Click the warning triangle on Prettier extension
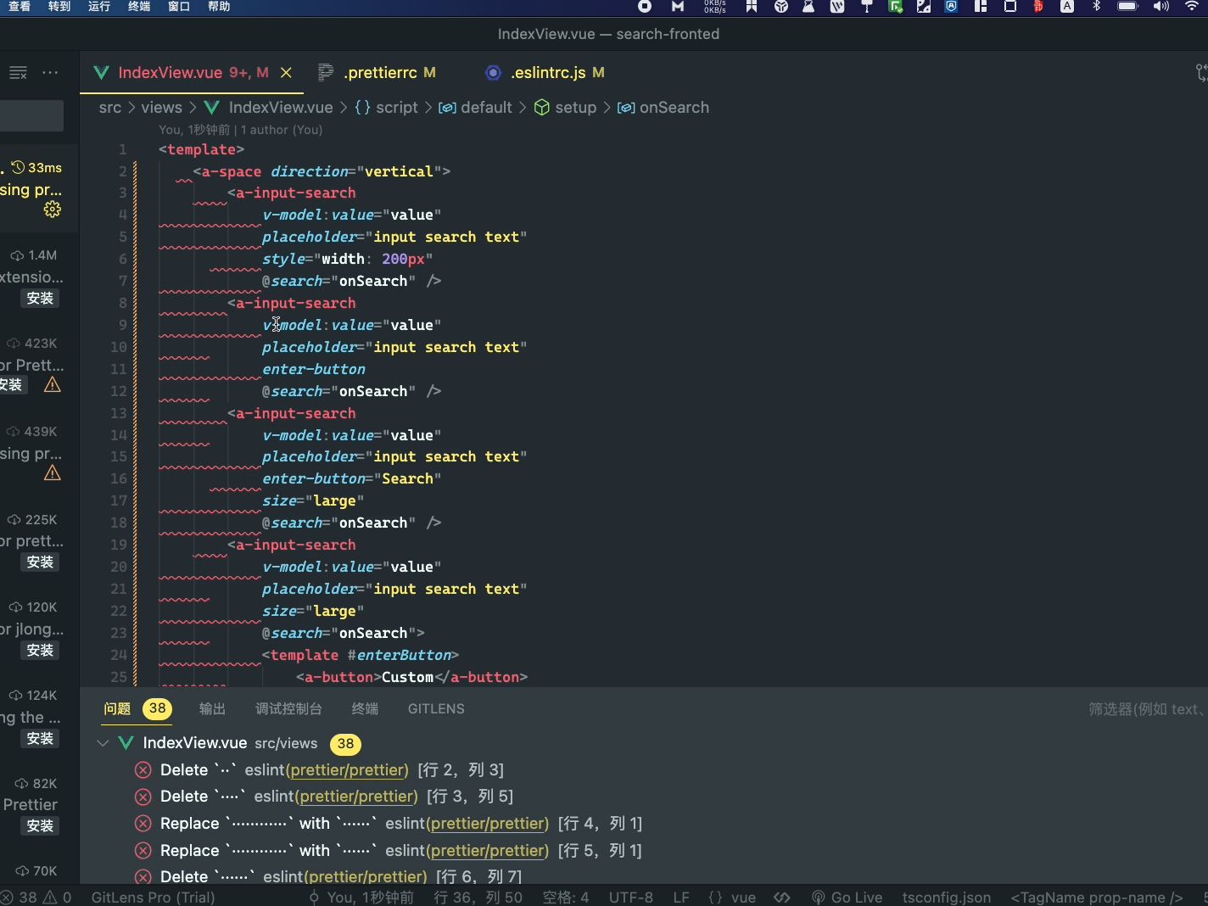Screen dimensions: 1208x906 (x=51, y=385)
